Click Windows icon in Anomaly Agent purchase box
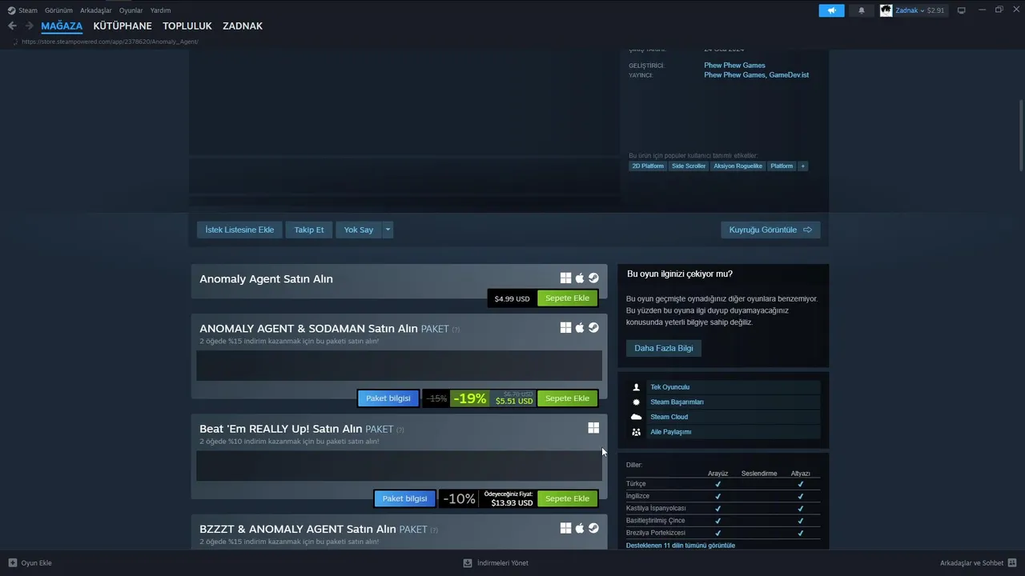The height and width of the screenshot is (576, 1025). click(x=565, y=278)
